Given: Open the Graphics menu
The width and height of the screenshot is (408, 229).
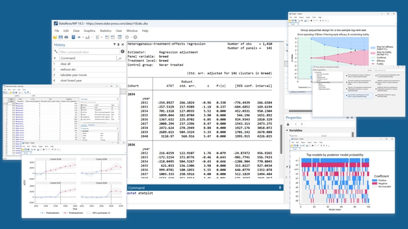Looking at the screenshot, I should 90,31.
